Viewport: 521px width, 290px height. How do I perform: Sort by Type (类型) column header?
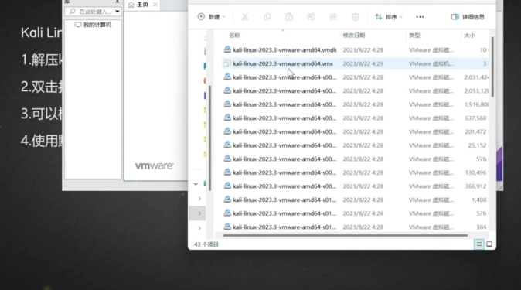click(x=414, y=36)
